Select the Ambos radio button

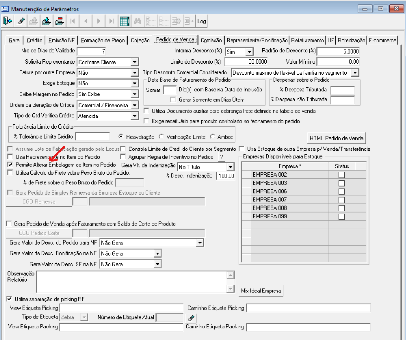coord(213,137)
